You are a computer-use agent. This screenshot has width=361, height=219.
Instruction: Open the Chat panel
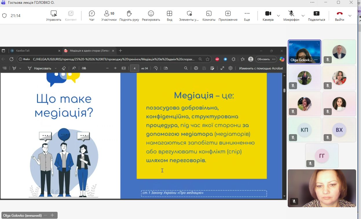coord(92,16)
